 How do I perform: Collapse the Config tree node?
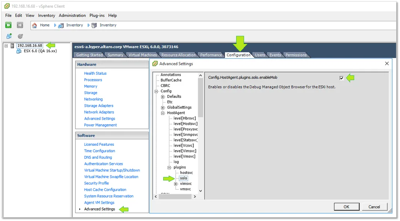[156, 91]
